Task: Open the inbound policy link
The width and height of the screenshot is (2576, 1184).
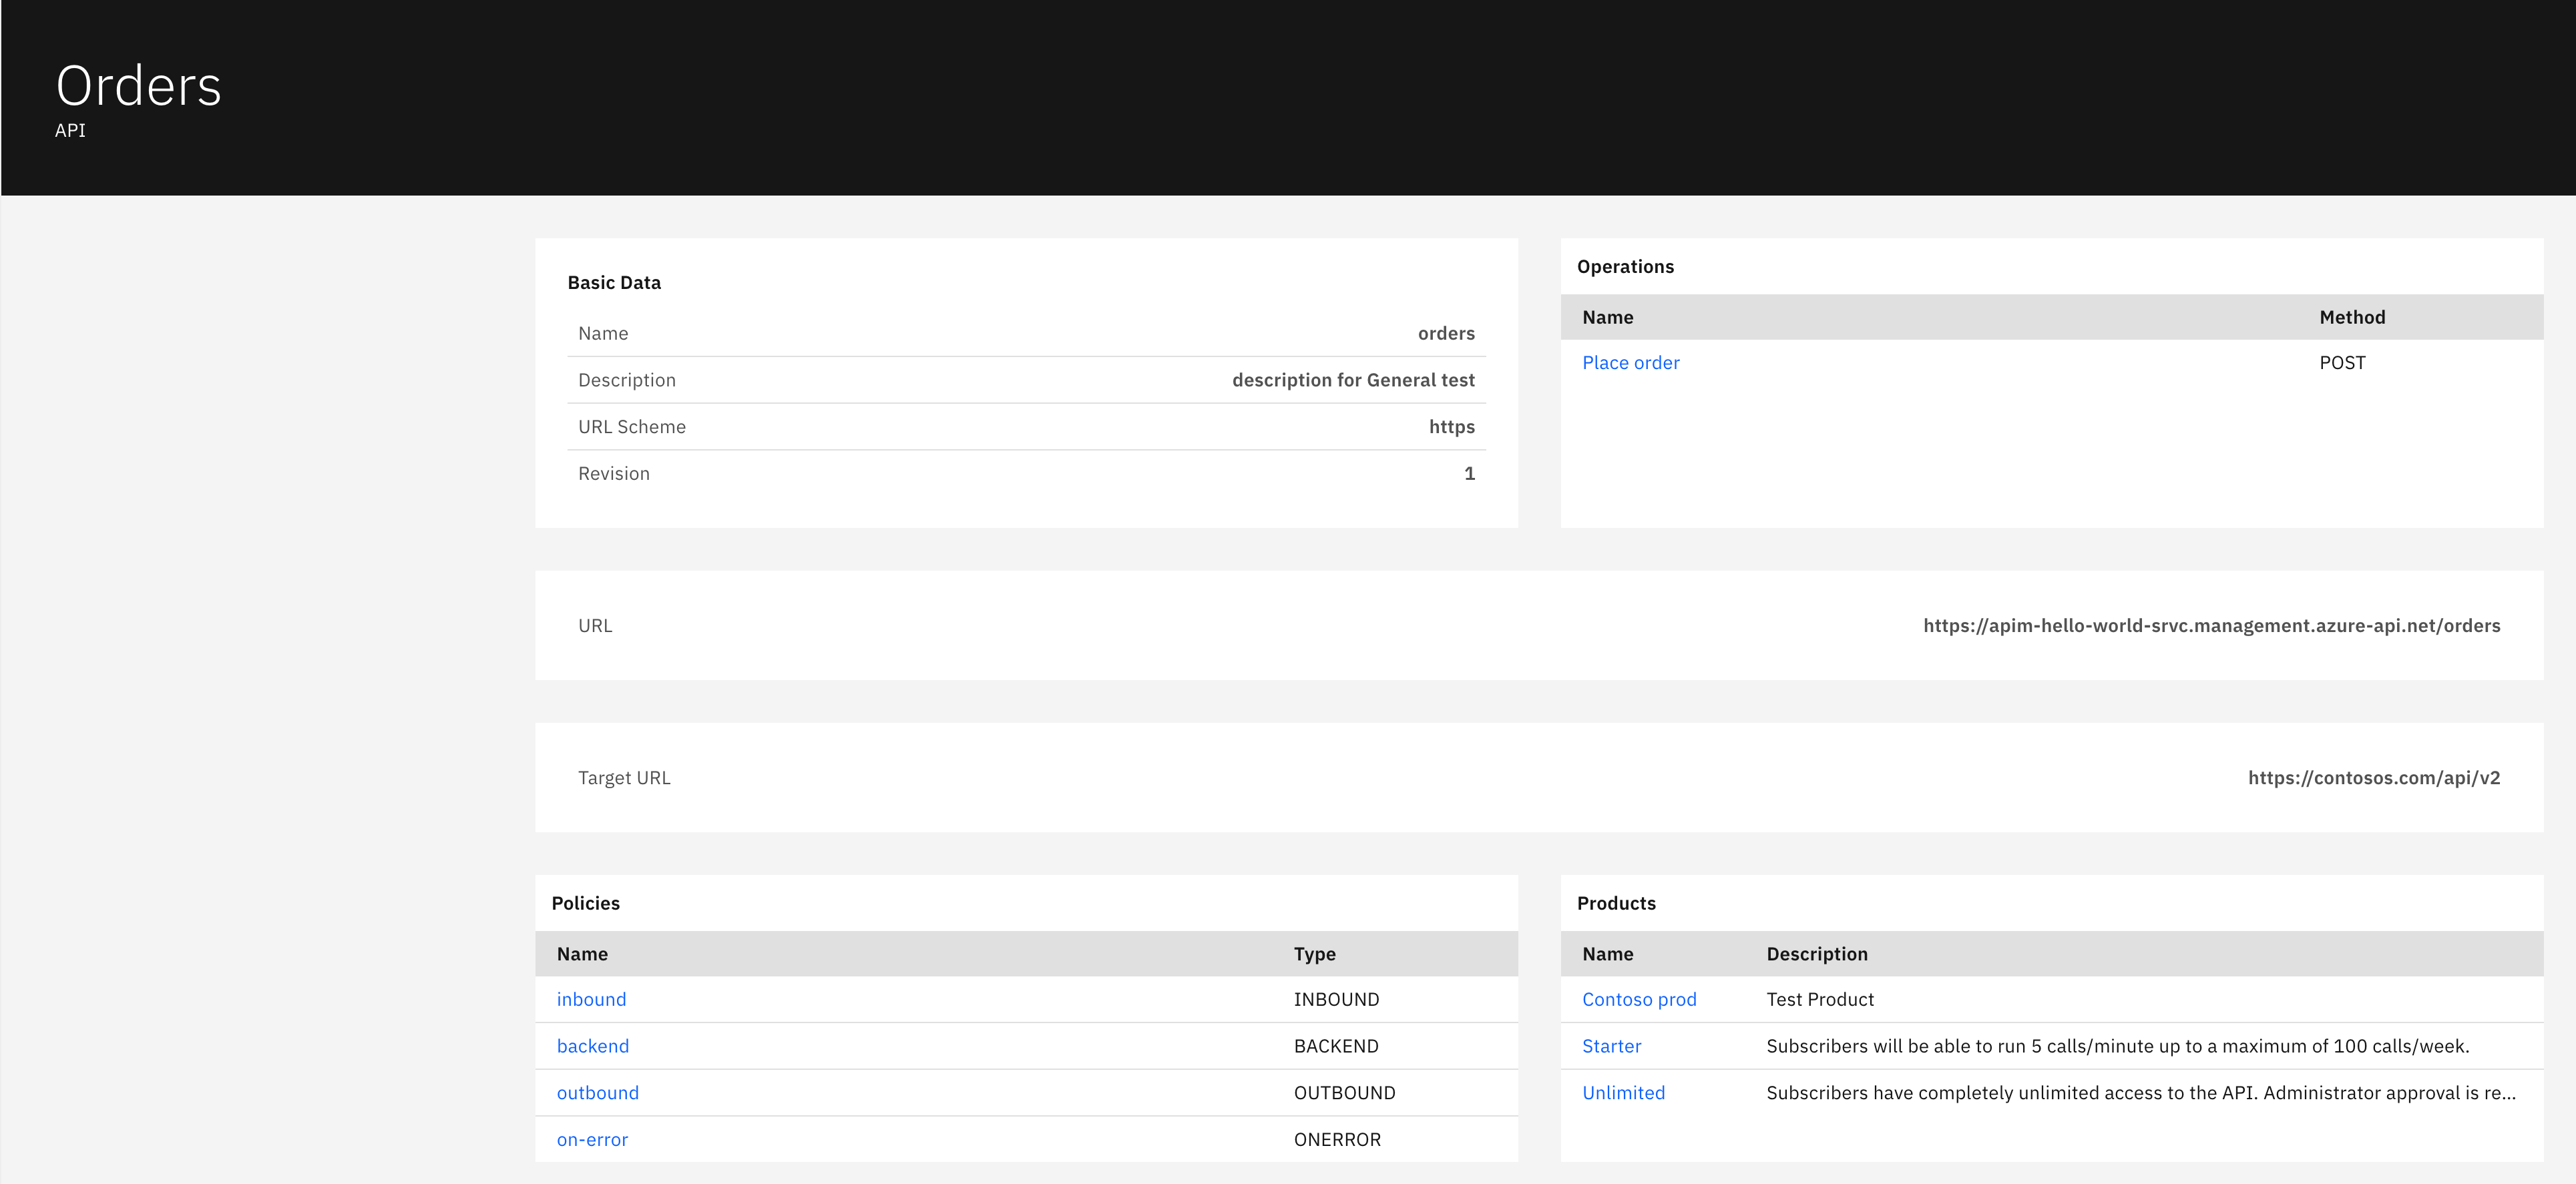Action: [591, 999]
